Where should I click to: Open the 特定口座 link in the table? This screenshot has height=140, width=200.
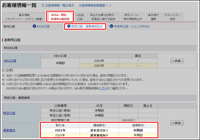point(9,113)
